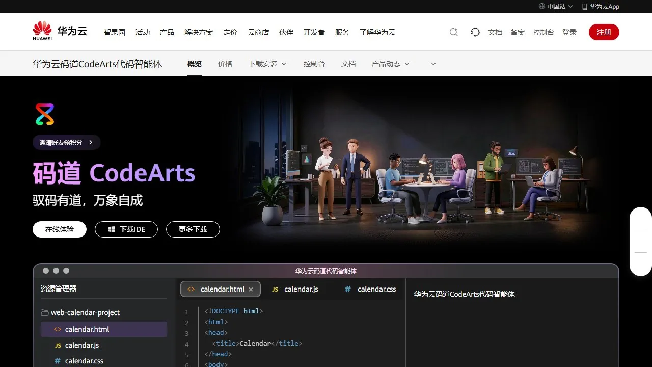Select calendar.css in the file tree

click(x=104, y=361)
